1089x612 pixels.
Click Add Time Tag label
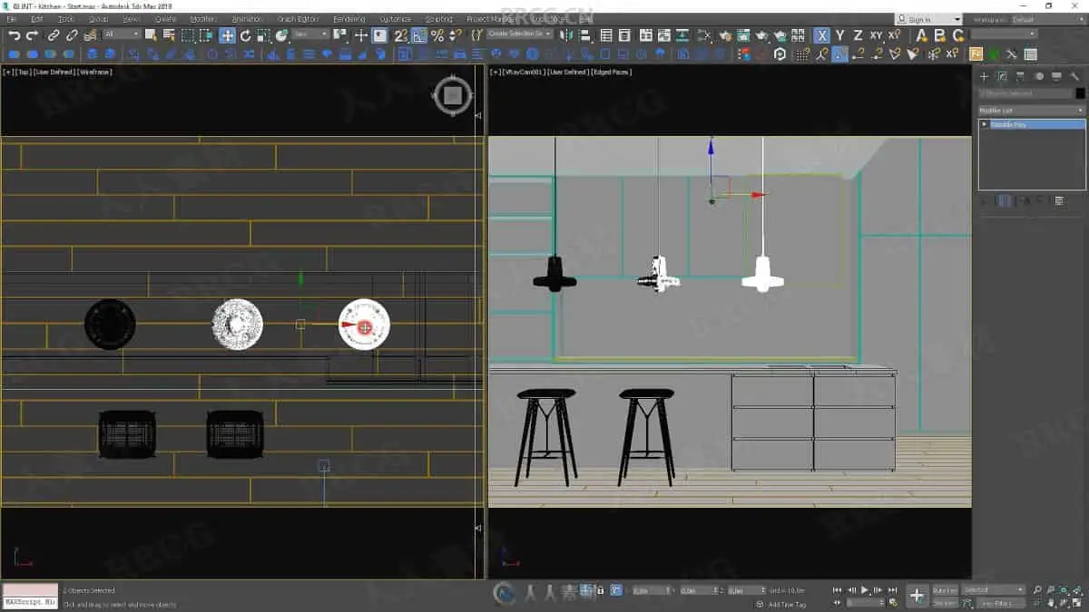pos(786,604)
